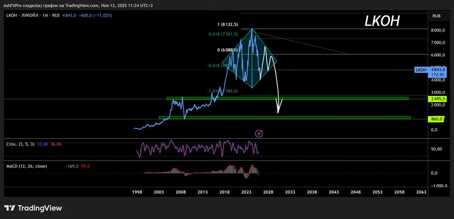Click the LKOH ЛУКОЙЛ symbol title
Image resolution: width=454 pixels, height=219 pixels.
[23, 15]
